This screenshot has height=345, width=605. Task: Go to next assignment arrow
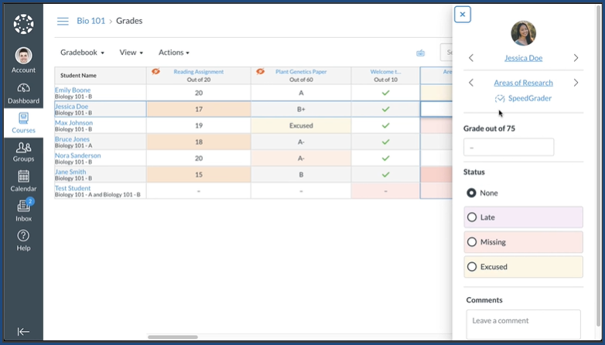pos(576,83)
